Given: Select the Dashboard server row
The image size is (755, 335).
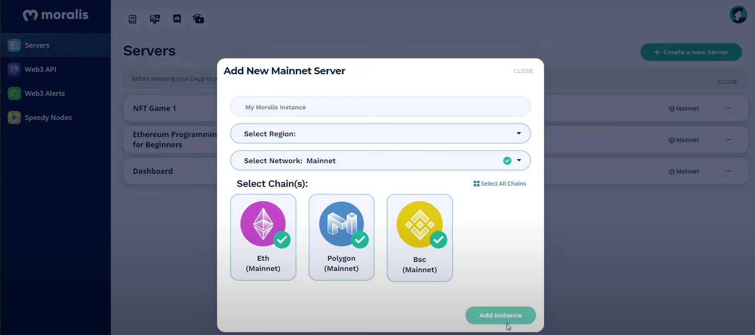Looking at the screenshot, I should 436,171.
